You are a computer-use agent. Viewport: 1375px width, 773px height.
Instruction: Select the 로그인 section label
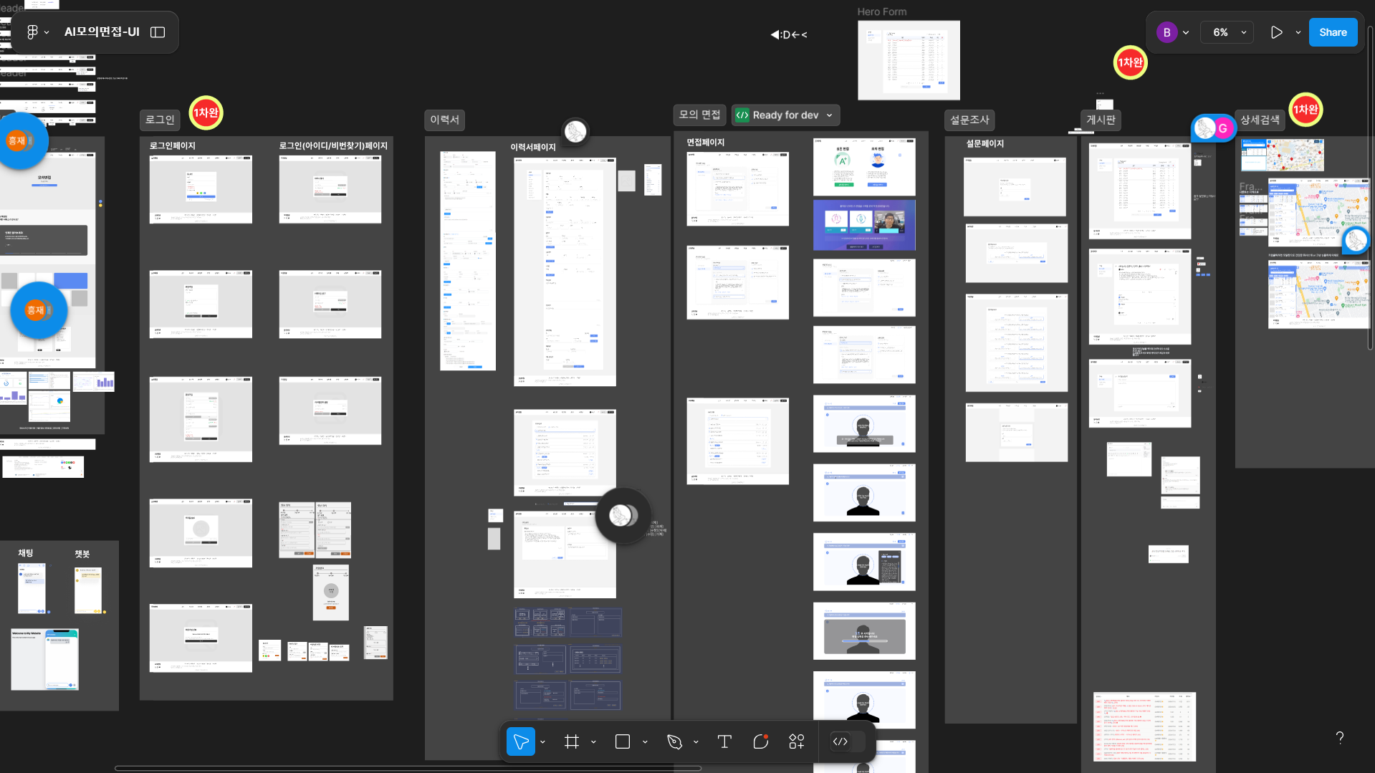coord(160,120)
